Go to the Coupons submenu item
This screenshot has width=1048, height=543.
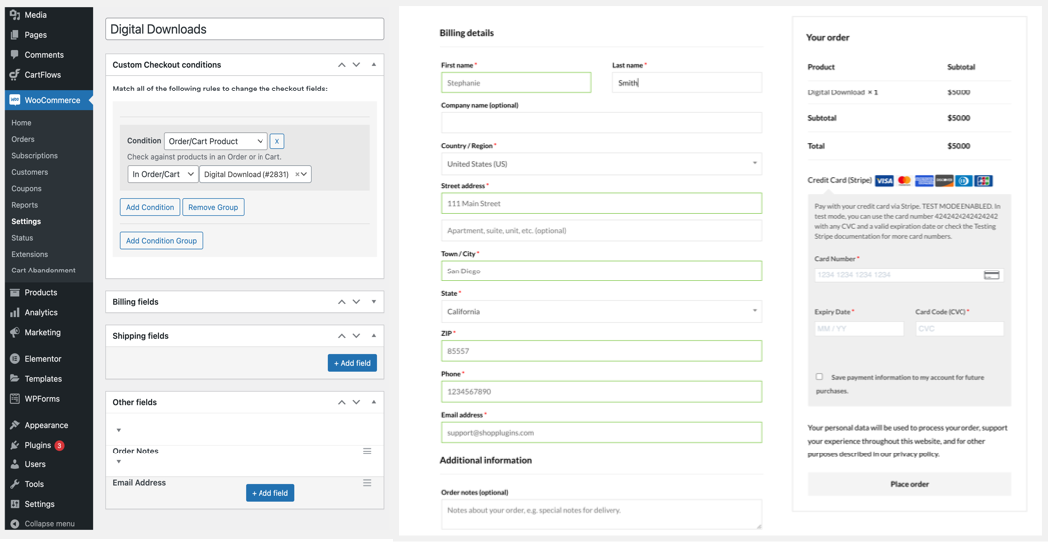pyautogui.click(x=26, y=188)
